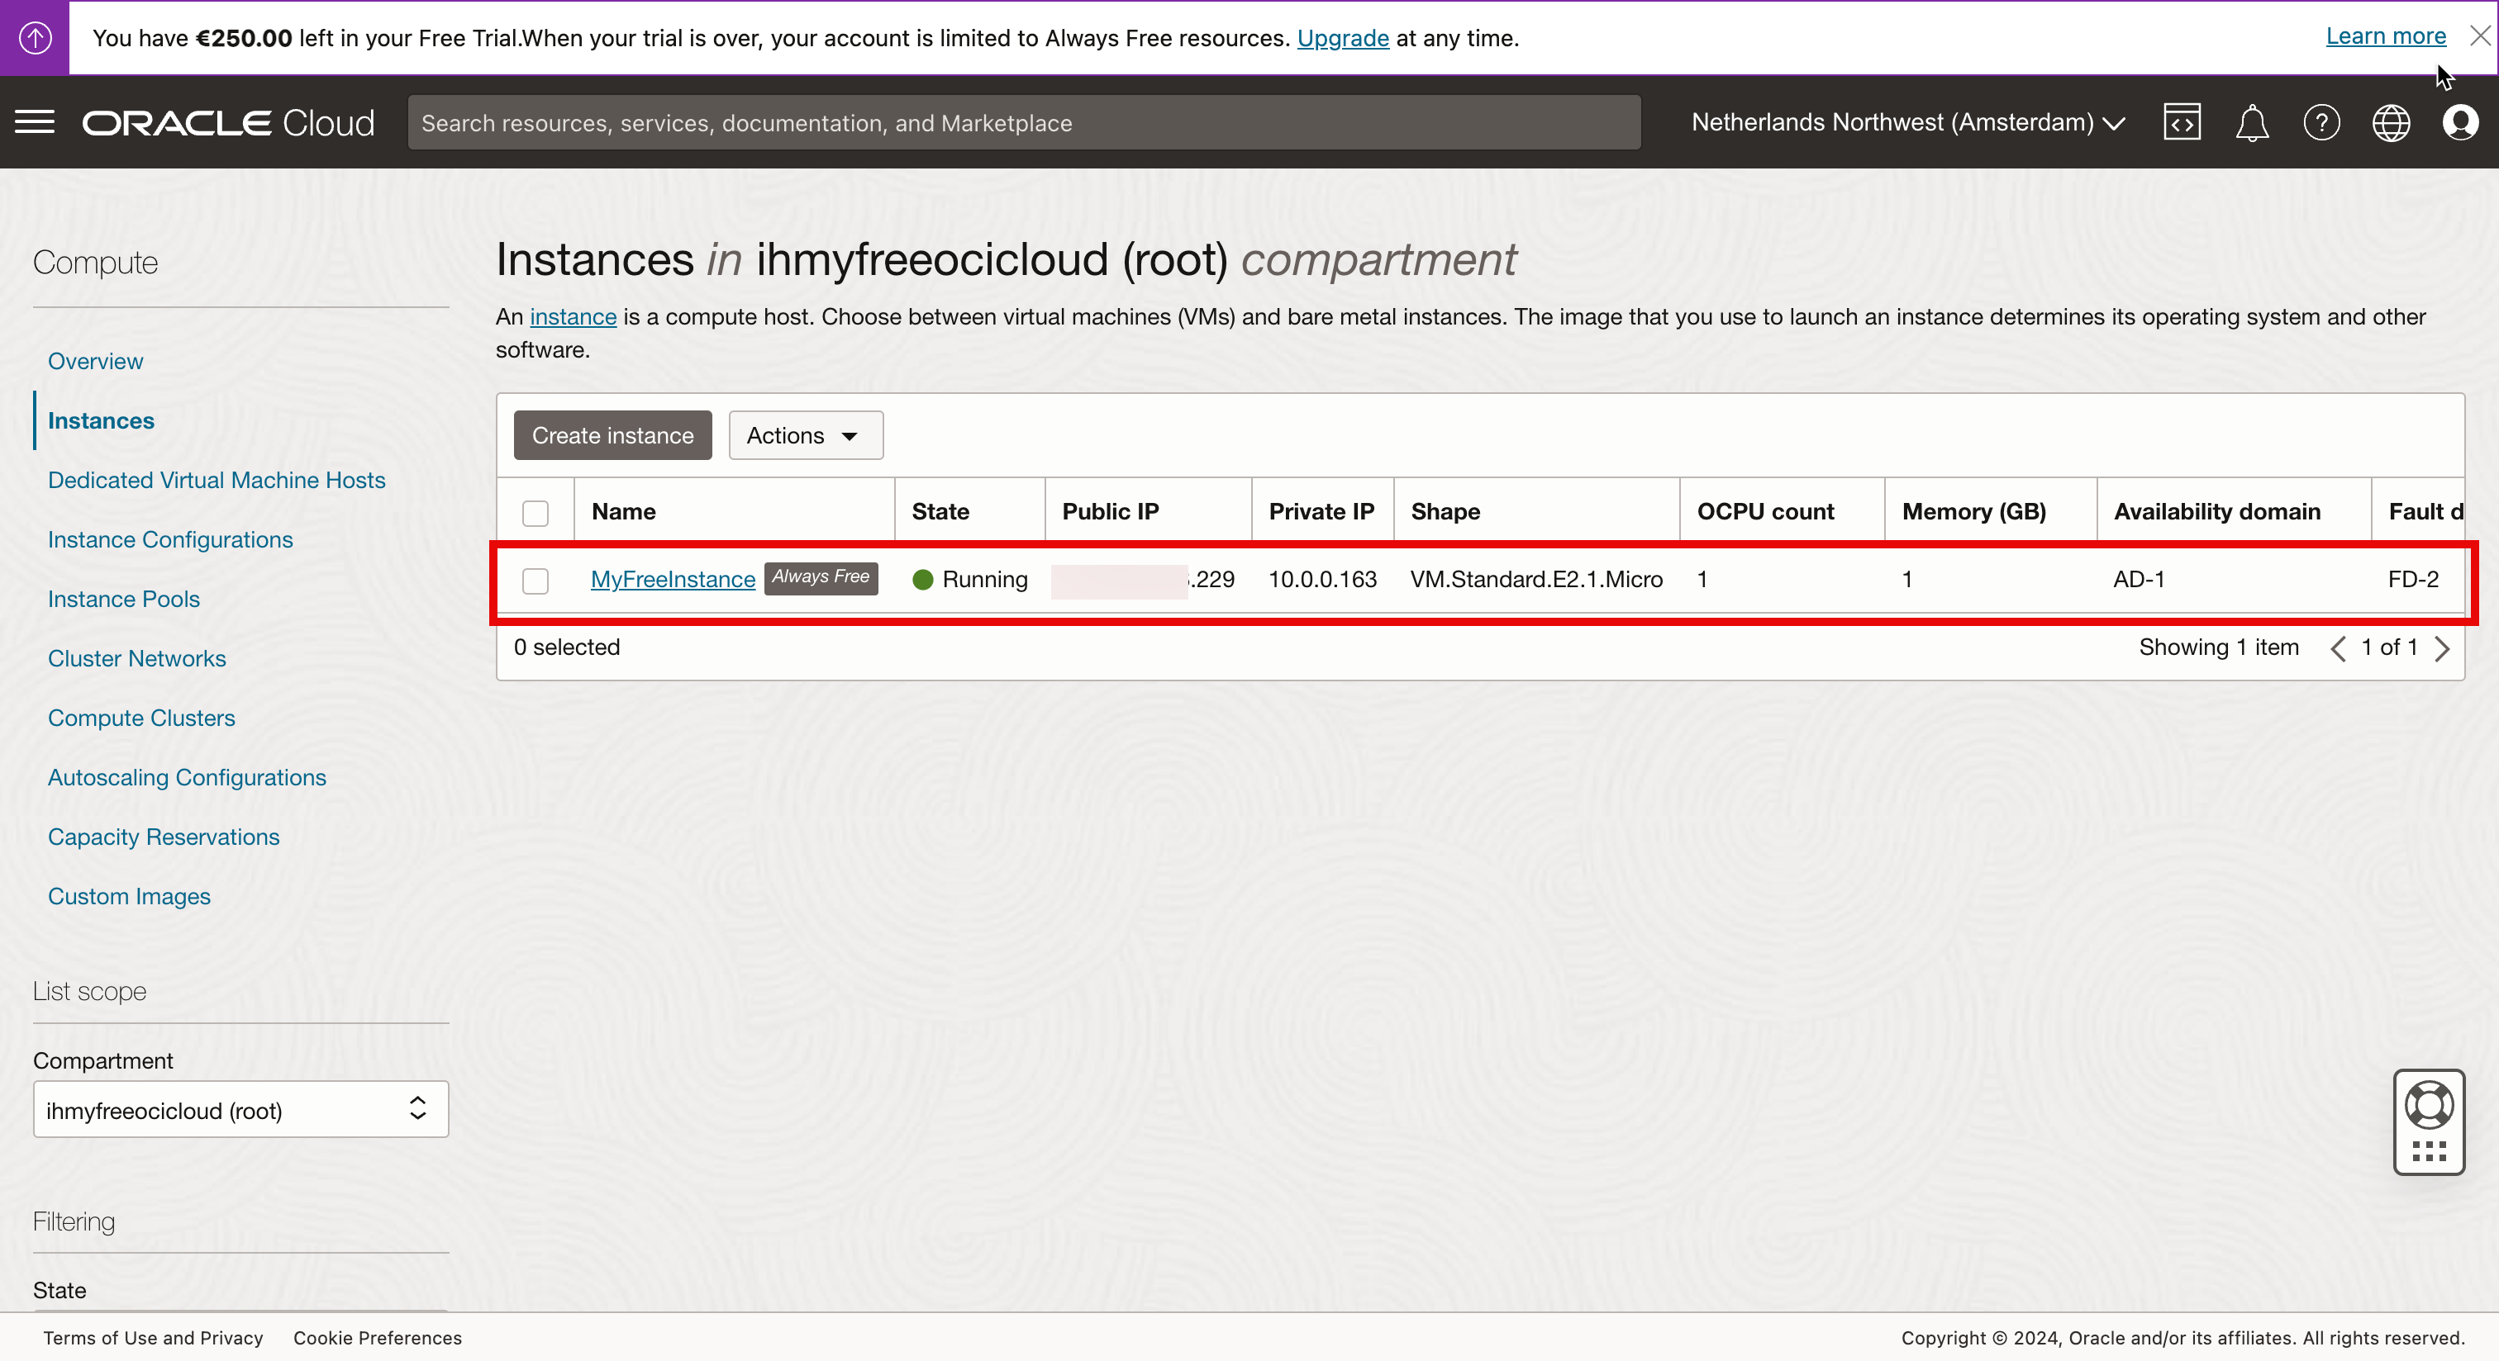Go to Instance Pools in sidebar
Screen dimensions: 2499x1361
[123, 599]
